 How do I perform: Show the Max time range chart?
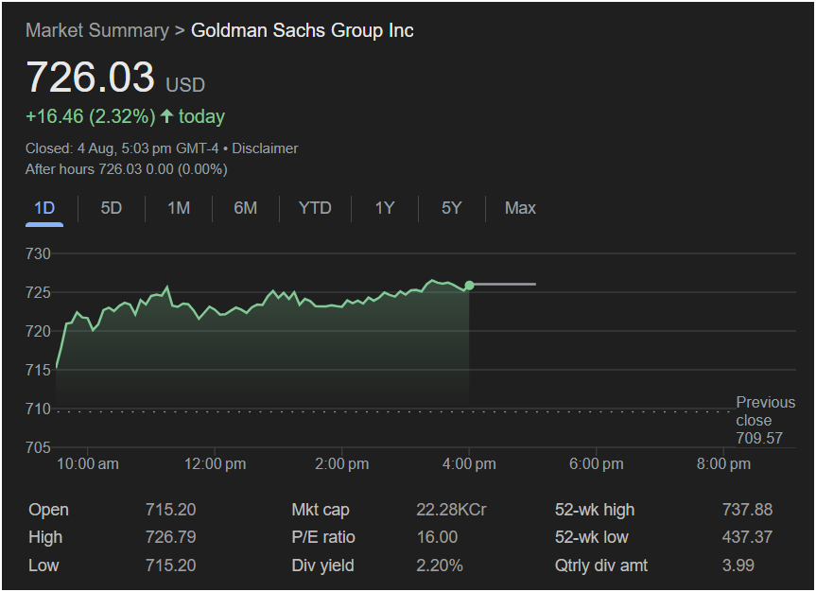coord(520,208)
